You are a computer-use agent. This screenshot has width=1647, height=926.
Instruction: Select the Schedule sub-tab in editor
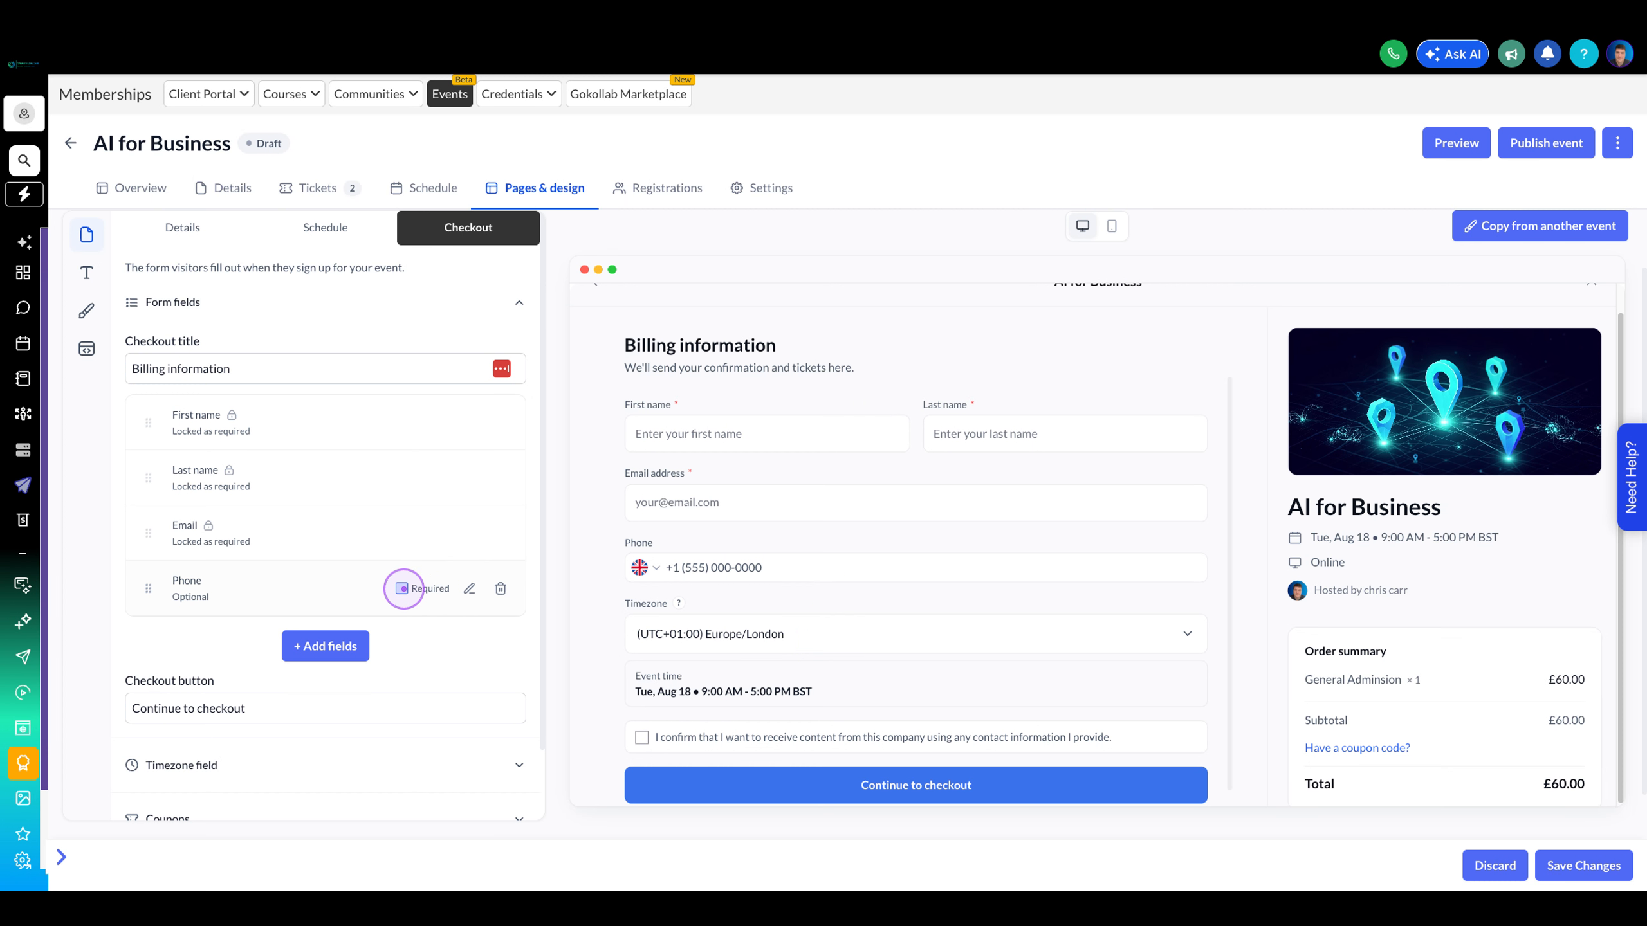click(326, 228)
